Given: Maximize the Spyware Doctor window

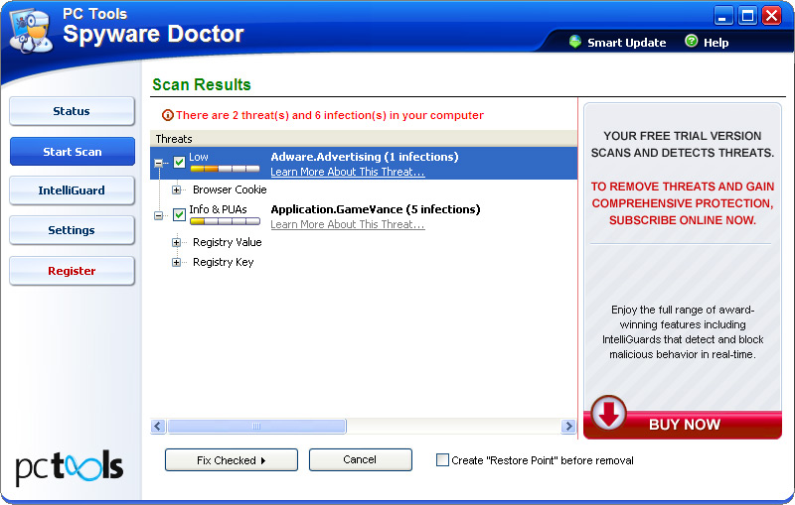Looking at the screenshot, I should pos(748,16).
